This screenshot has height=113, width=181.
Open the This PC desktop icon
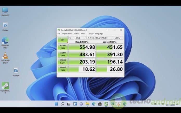click(x=5, y=11)
